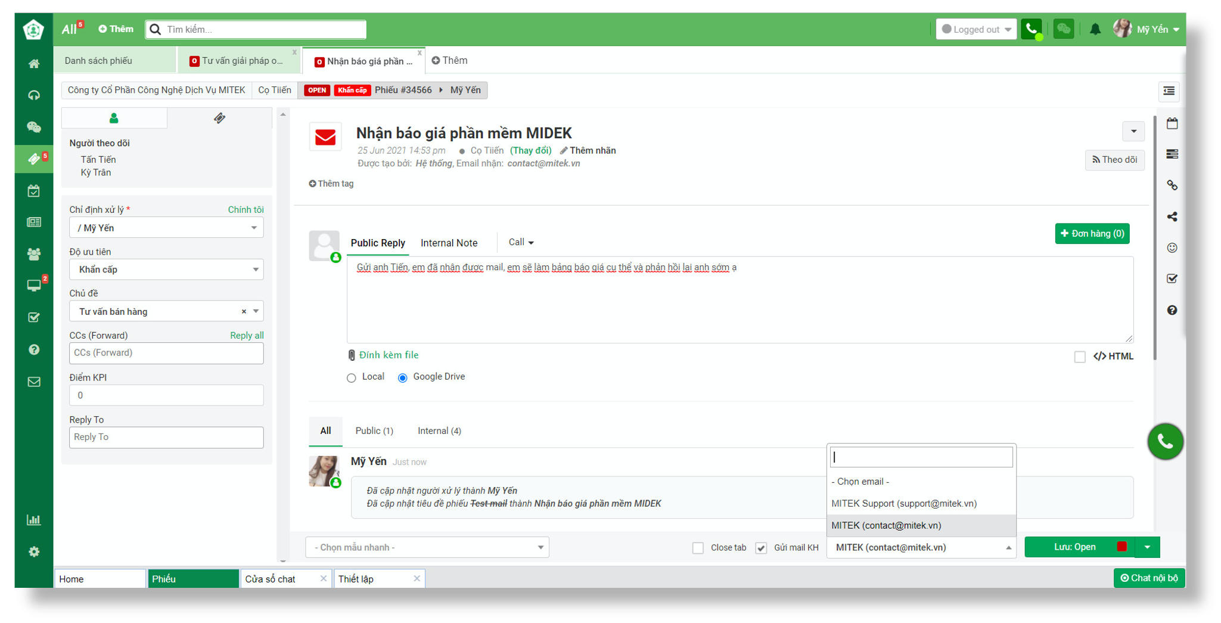Viewport: 1221px width, 623px height.
Task: Click the smiley face icon in right panel
Action: pos(1172,247)
